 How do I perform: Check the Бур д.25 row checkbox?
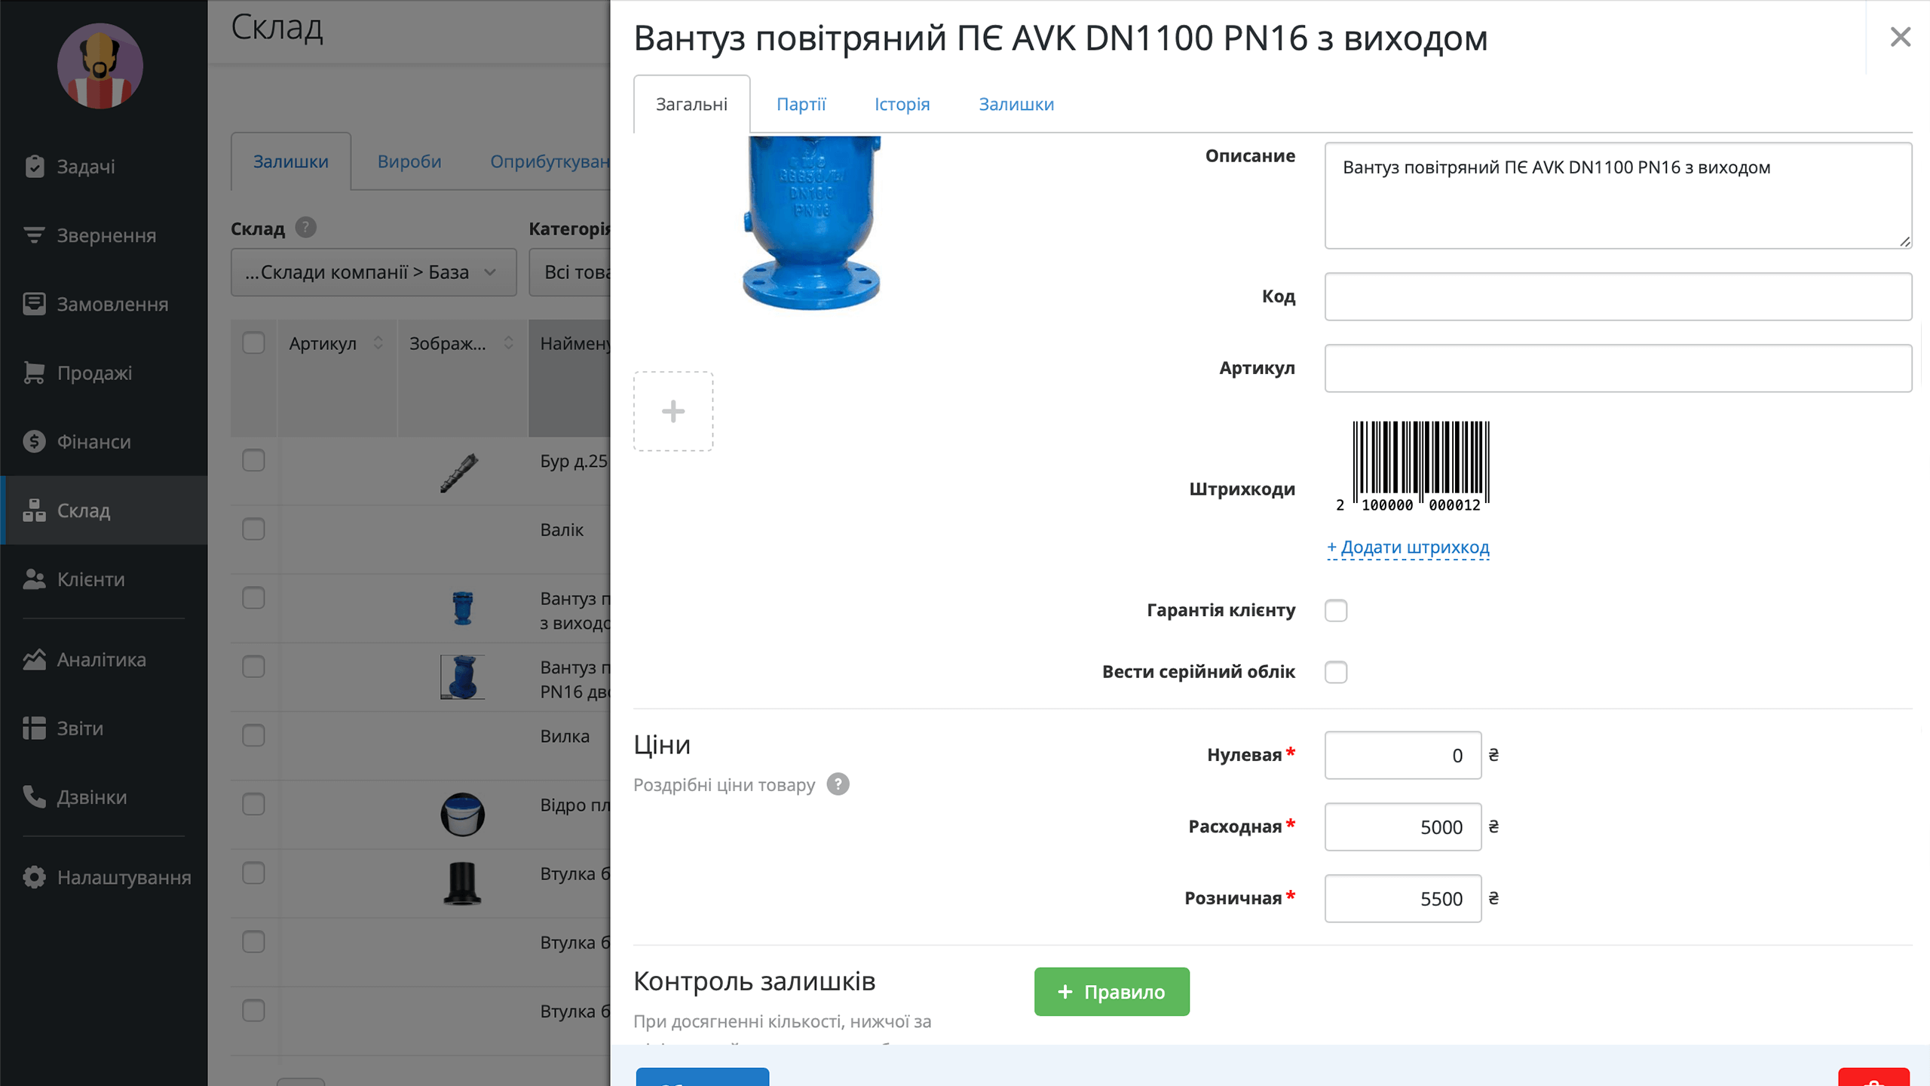[x=253, y=460]
